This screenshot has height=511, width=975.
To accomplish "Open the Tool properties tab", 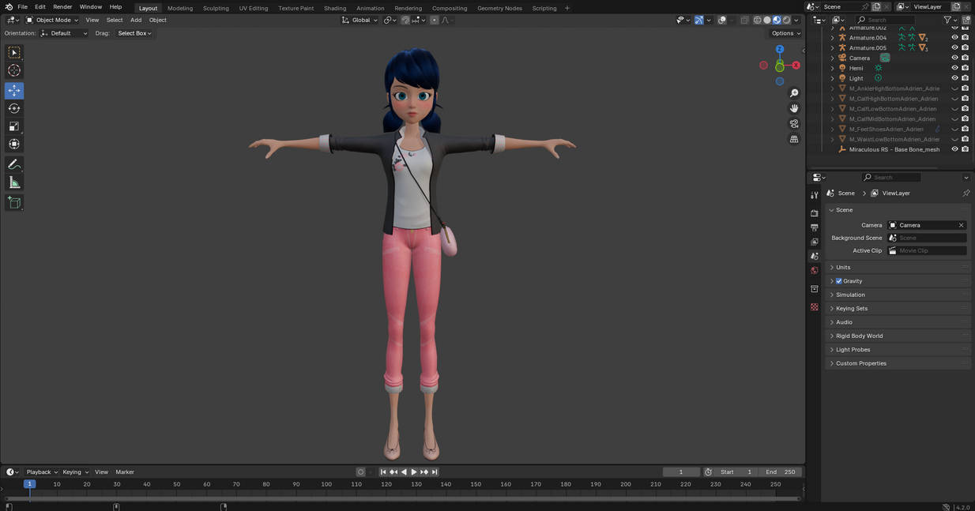I will click(x=815, y=194).
